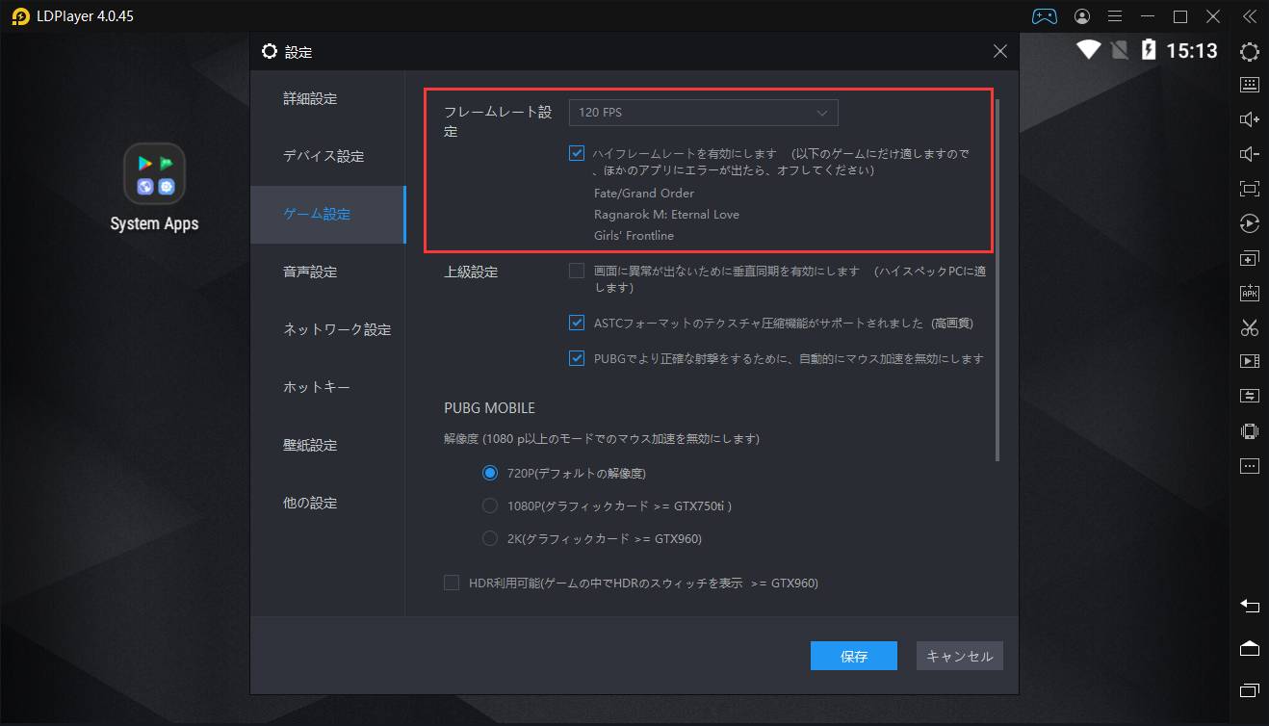
Task: Enable the HDR availability option
Action: point(451,583)
